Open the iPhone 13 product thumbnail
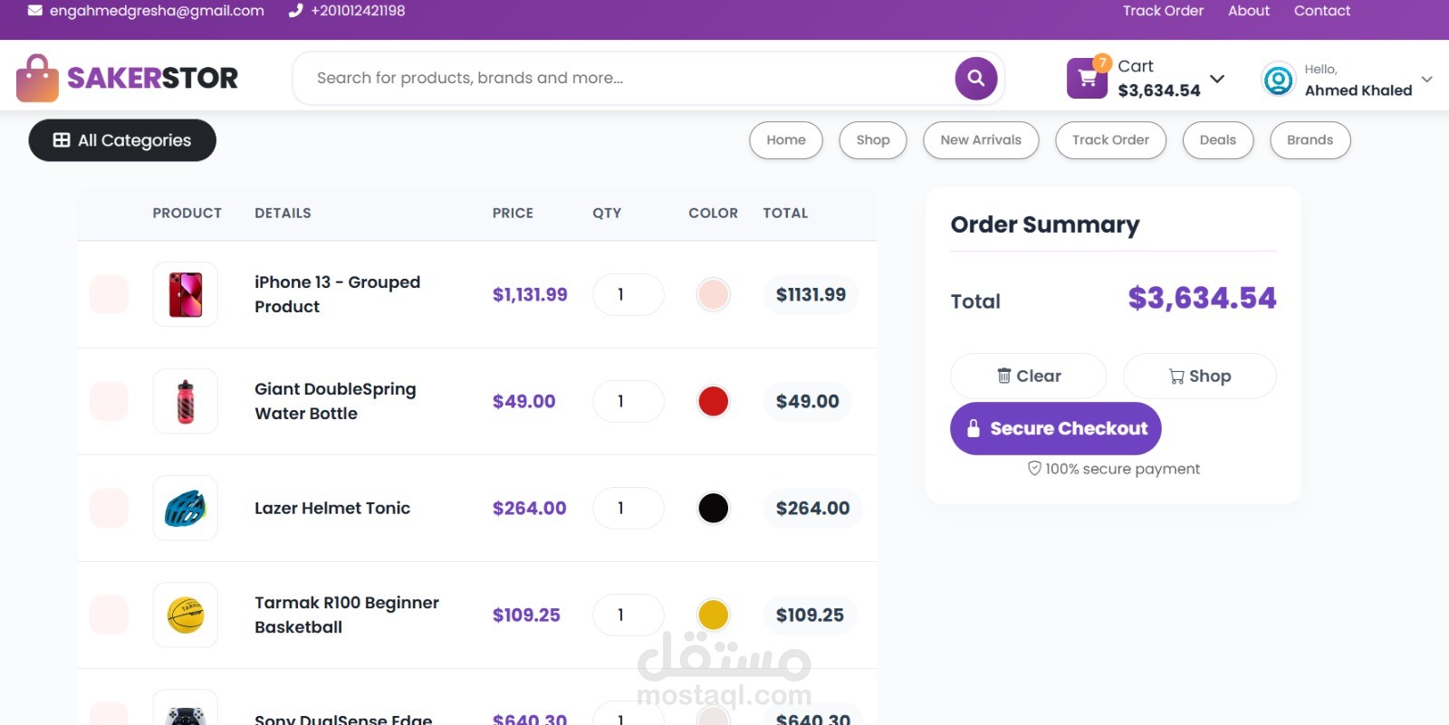The height and width of the screenshot is (725, 1449). 186,294
